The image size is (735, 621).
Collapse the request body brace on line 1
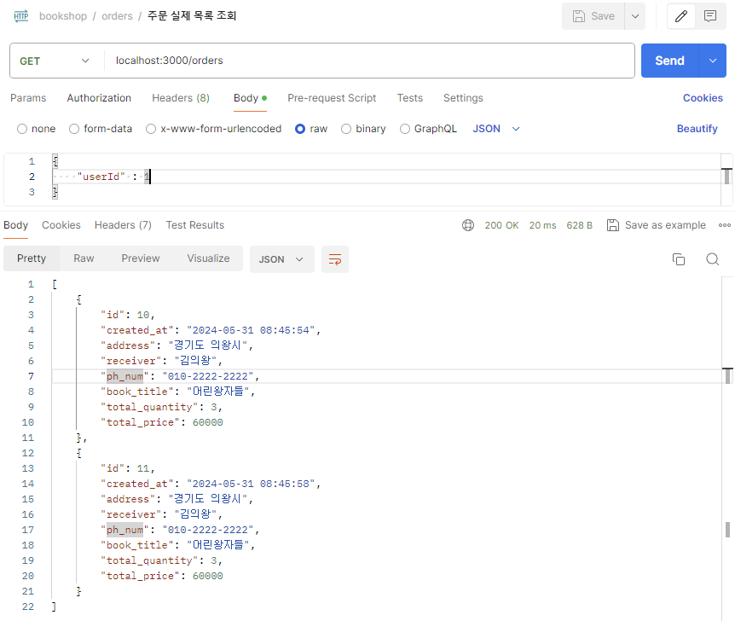pos(55,161)
